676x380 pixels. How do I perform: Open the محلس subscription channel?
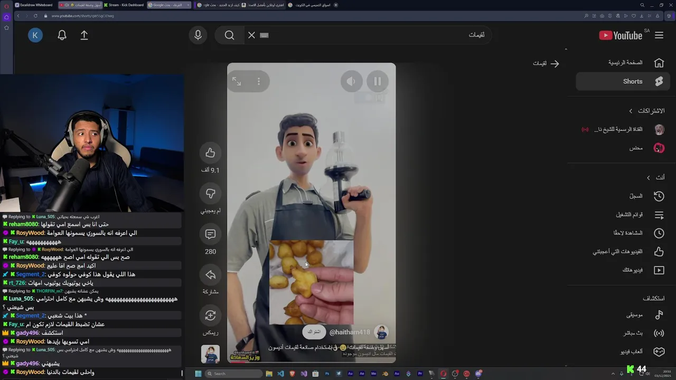(x=623, y=148)
